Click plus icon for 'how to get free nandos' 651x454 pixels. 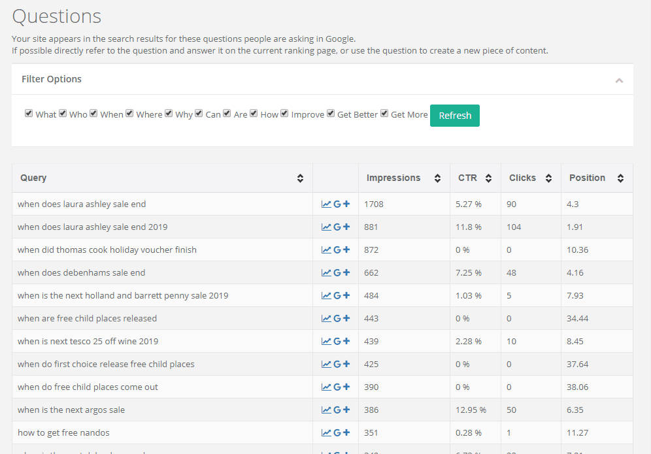(346, 432)
